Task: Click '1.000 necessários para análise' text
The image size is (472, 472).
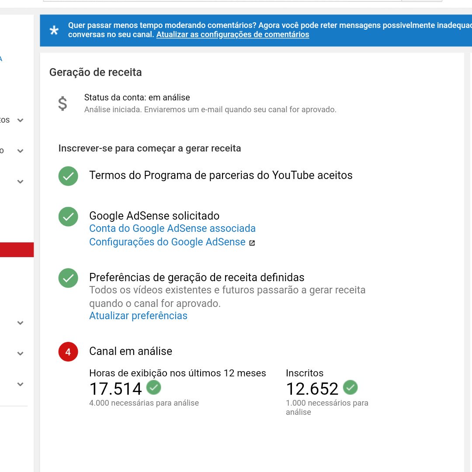Action: pos(327,407)
